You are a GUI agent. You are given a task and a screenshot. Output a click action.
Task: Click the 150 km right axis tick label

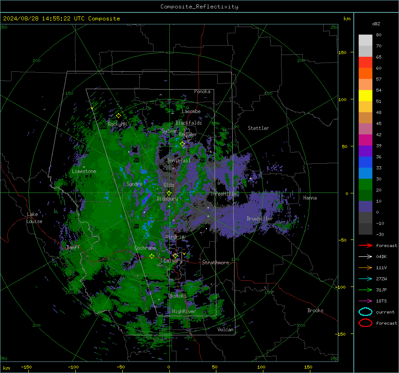[342, 52]
